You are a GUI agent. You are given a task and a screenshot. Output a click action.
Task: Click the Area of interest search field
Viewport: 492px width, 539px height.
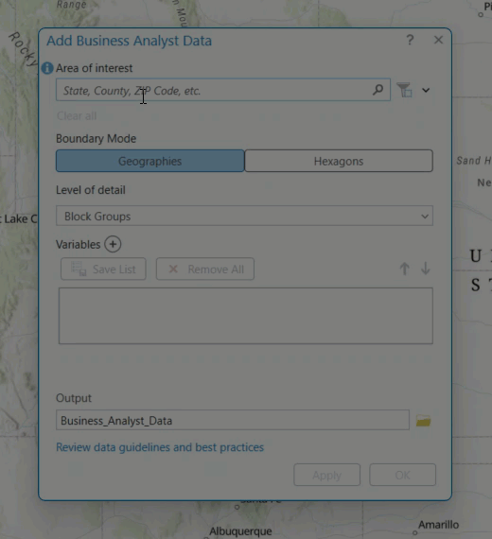[223, 90]
